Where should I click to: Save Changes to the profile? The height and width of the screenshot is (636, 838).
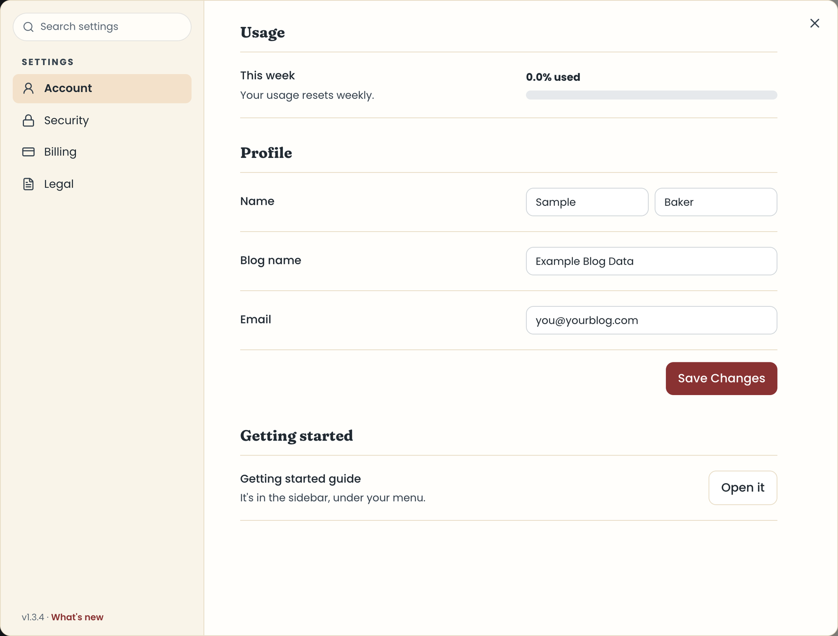pos(721,378)
